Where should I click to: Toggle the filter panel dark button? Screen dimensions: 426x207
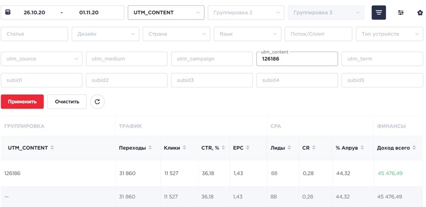pos(378,13)
